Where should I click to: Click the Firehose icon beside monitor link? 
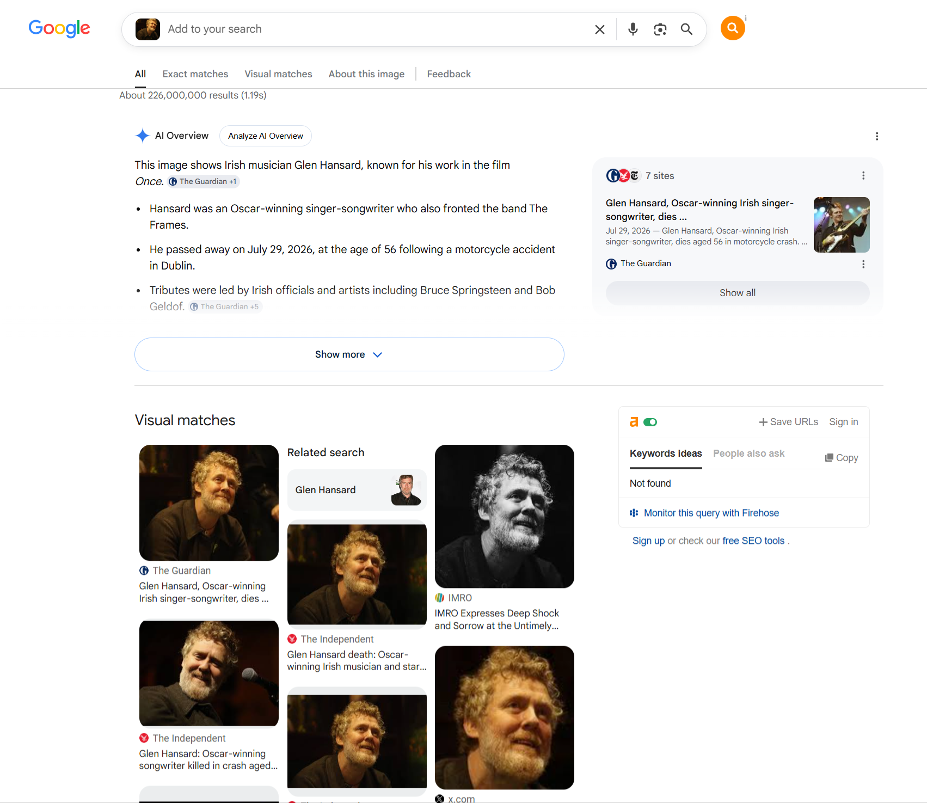pyautogui.click(x=634, y=513)
